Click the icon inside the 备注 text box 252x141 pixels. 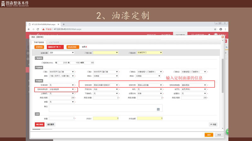pyautogui.click(x=158, y=109)
